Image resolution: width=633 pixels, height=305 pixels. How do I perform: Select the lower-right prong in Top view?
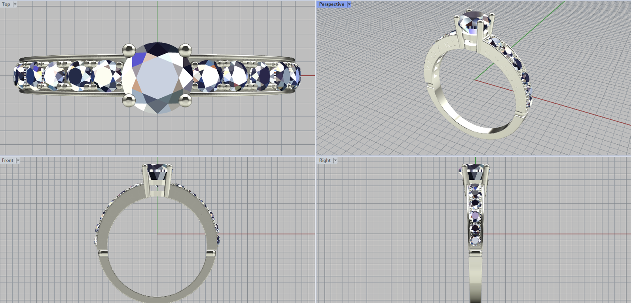tap(185, 101)
